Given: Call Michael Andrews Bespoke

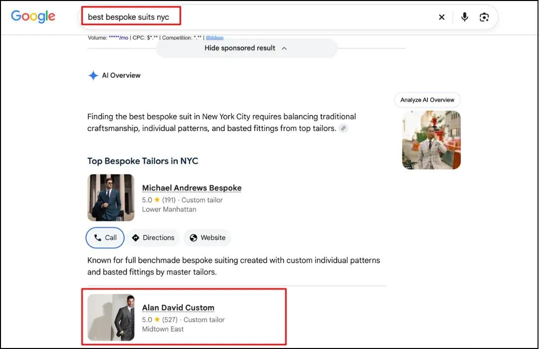Looking at the screenshot, I should coord(105,238).
